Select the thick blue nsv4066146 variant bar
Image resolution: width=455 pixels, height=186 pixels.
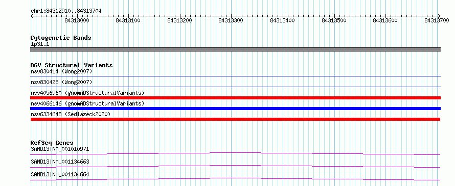point(236,109)
